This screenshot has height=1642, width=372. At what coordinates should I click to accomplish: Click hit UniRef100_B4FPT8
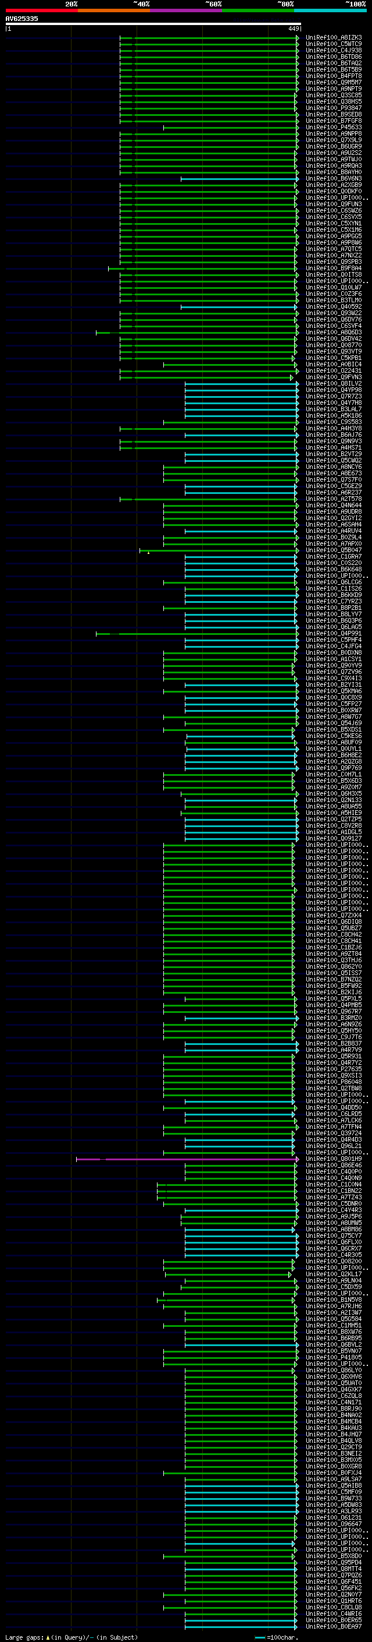point(333,76)
